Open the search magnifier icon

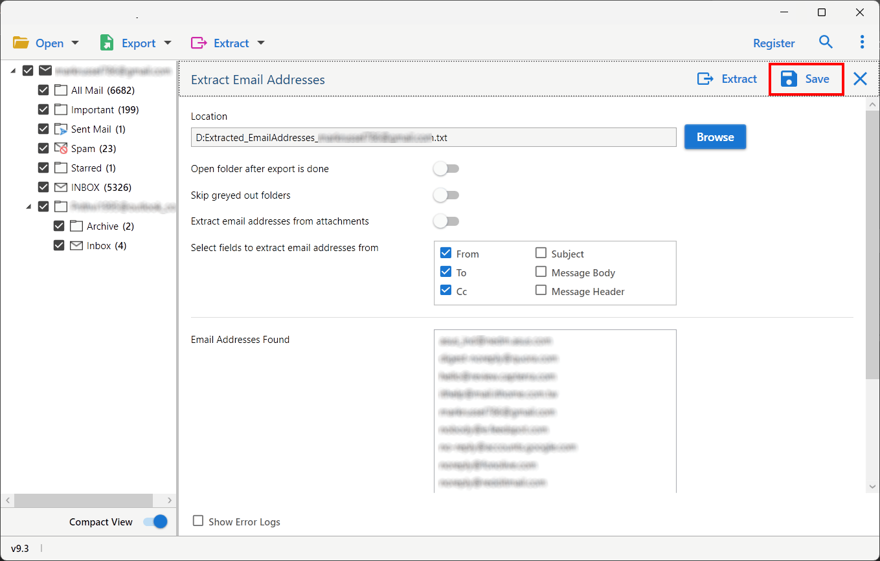tap(826, 42)
